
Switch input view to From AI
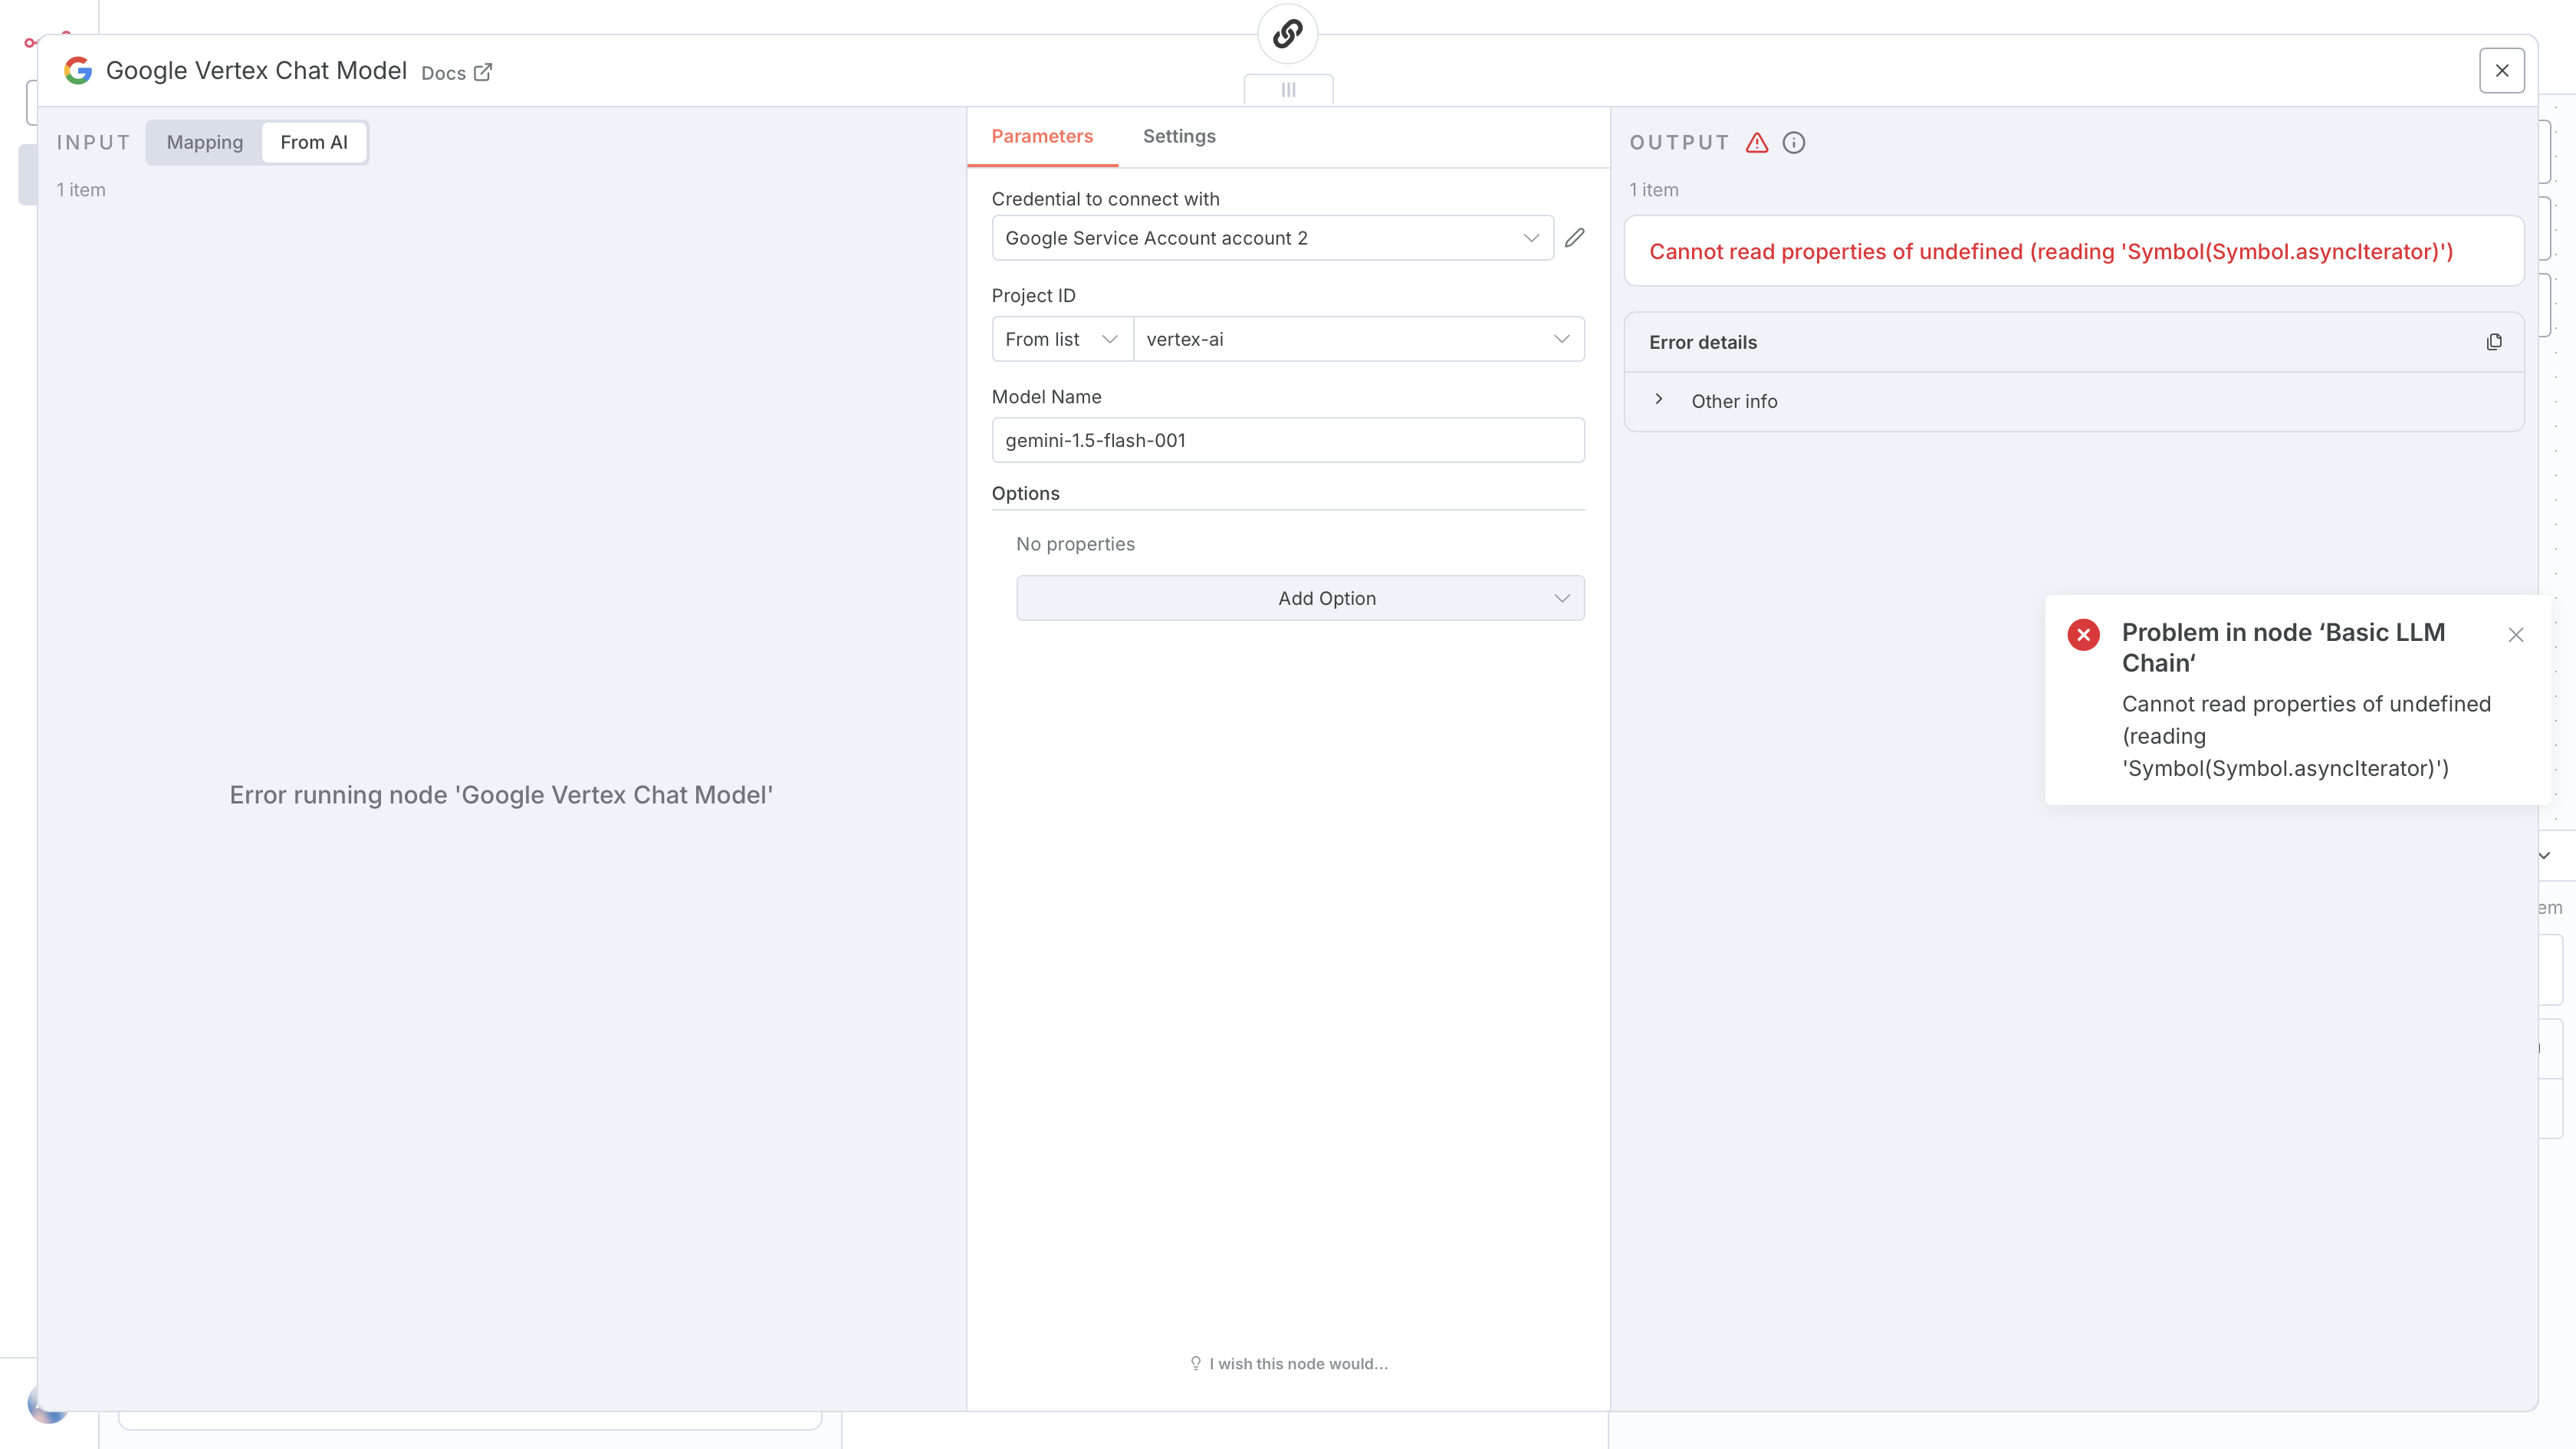pyautogui.click(x=313, y=142)
